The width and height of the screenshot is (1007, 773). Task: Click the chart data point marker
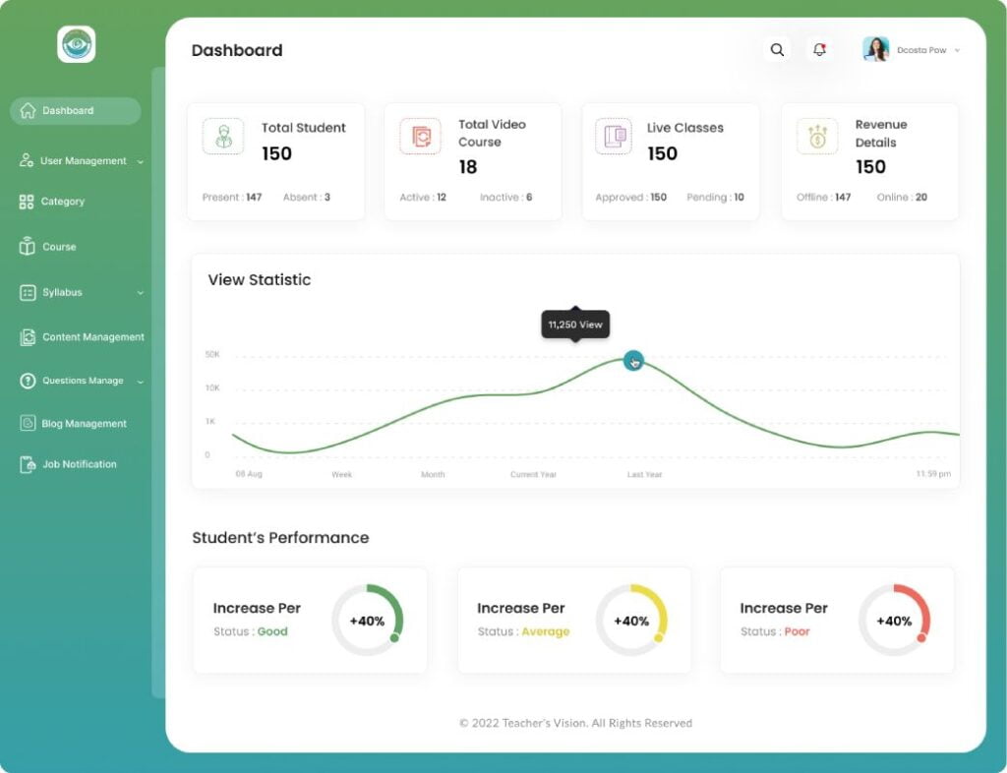click(633, 361)
